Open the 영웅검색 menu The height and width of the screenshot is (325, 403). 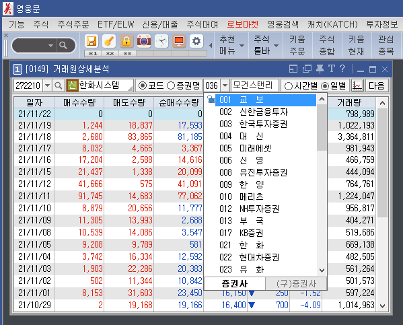[x=283, y=24]
